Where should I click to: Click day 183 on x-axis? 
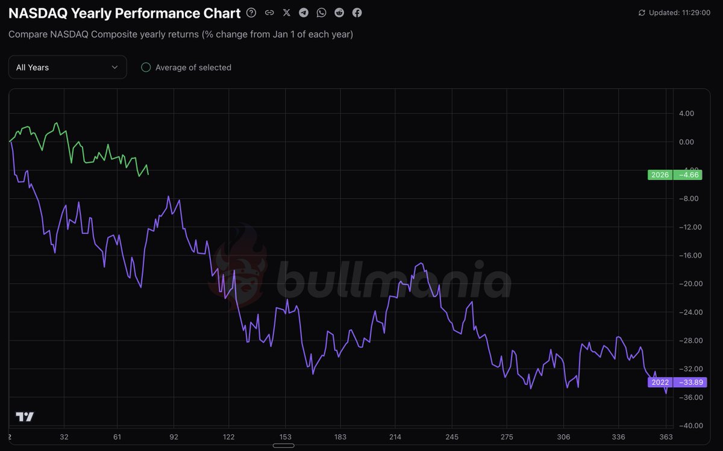340,437
